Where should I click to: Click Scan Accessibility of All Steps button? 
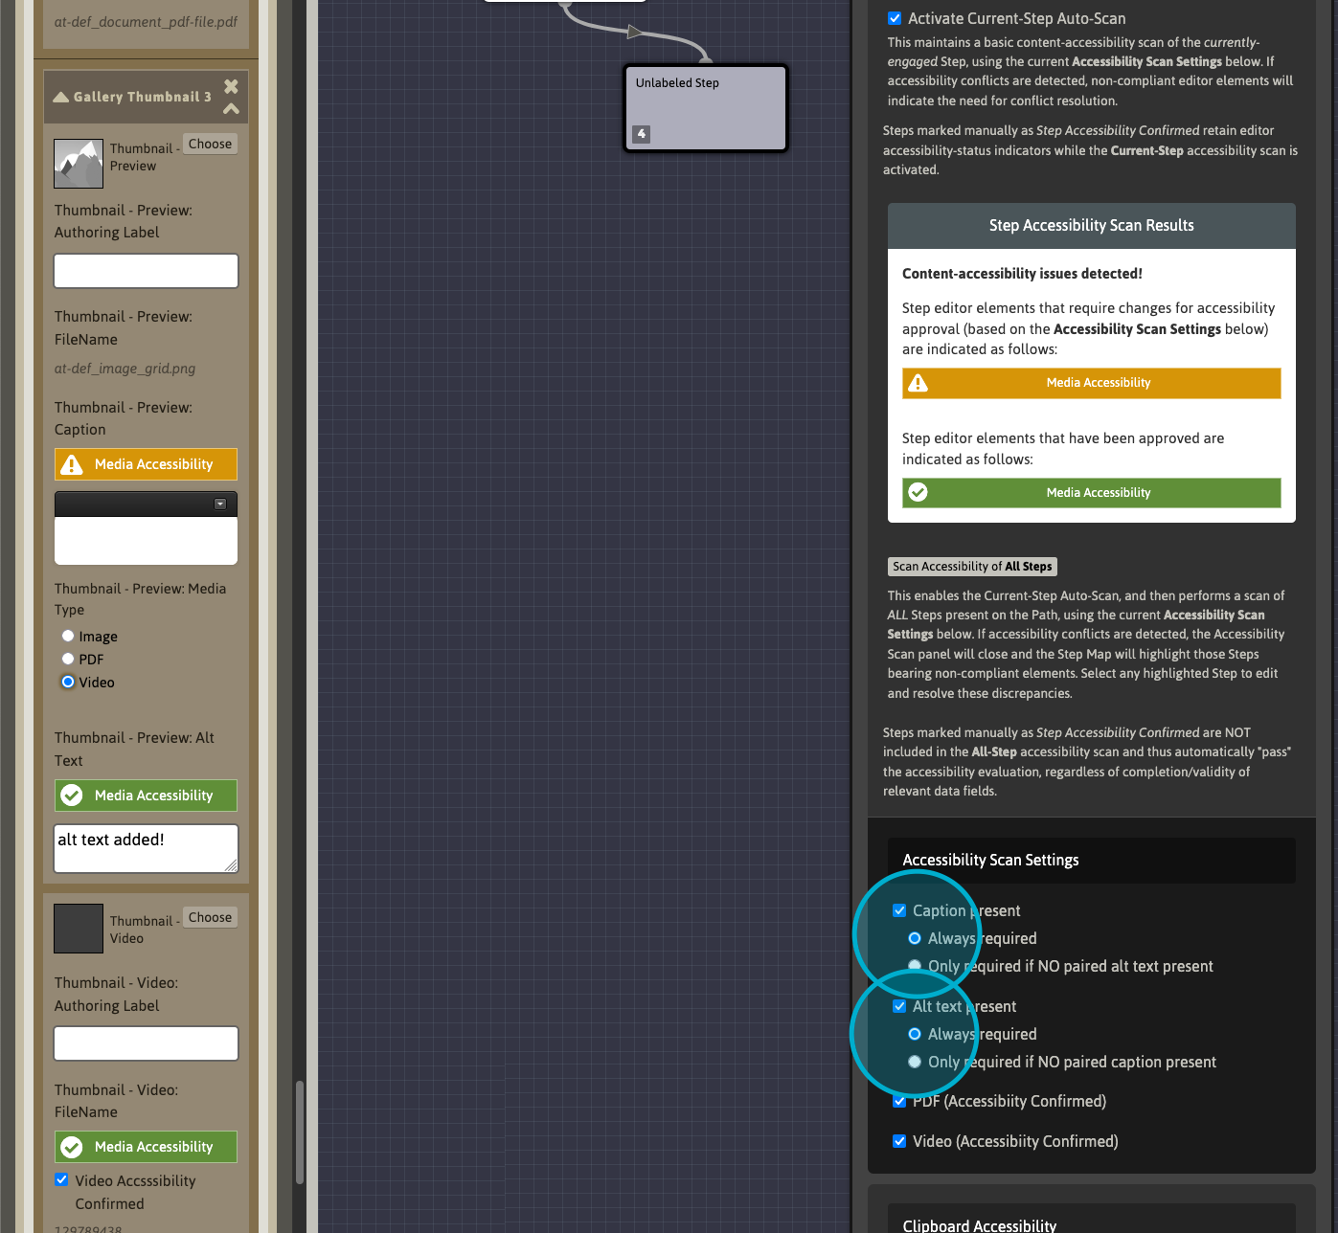972,567
